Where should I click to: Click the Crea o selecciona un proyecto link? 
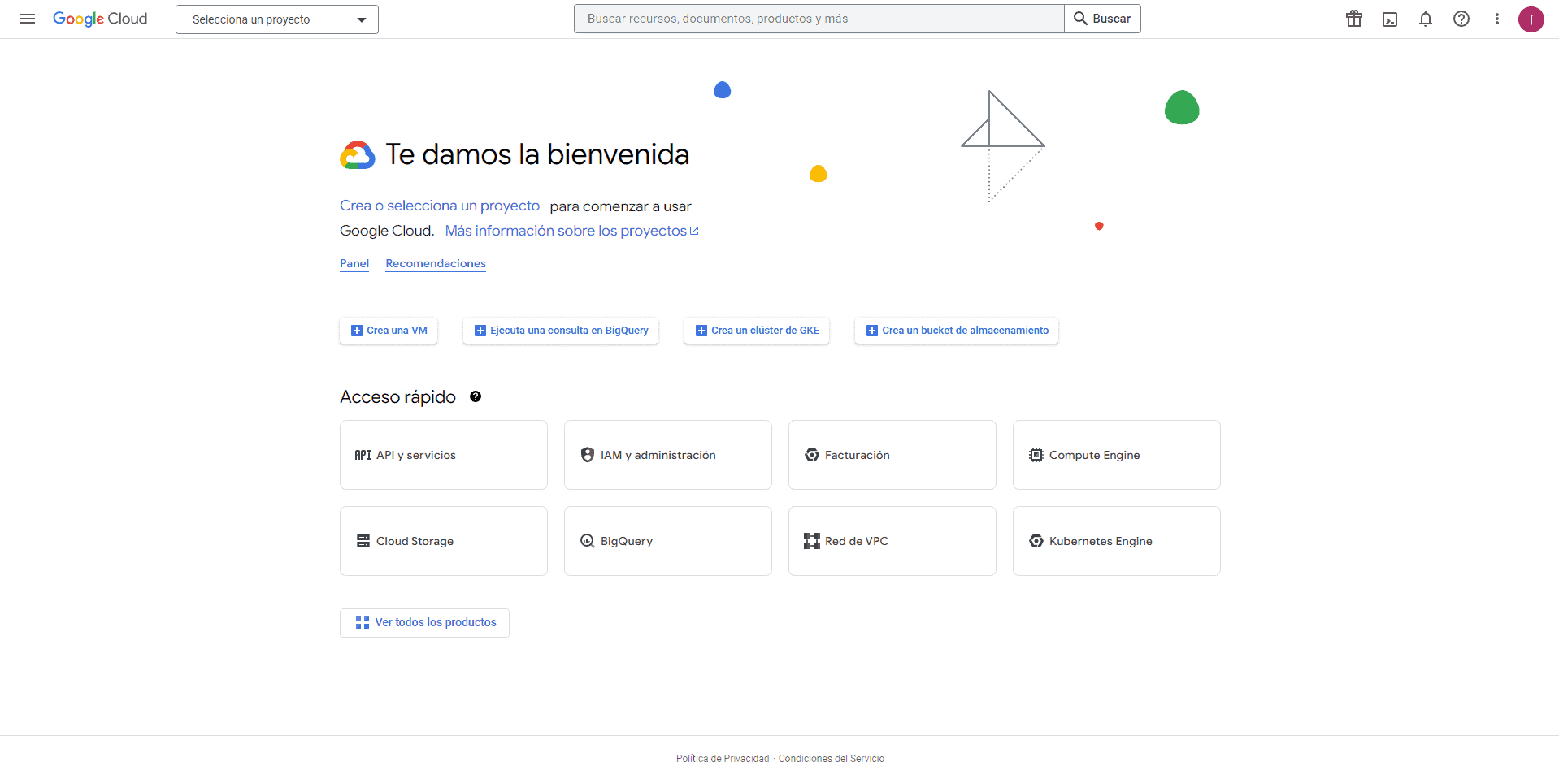440,206
